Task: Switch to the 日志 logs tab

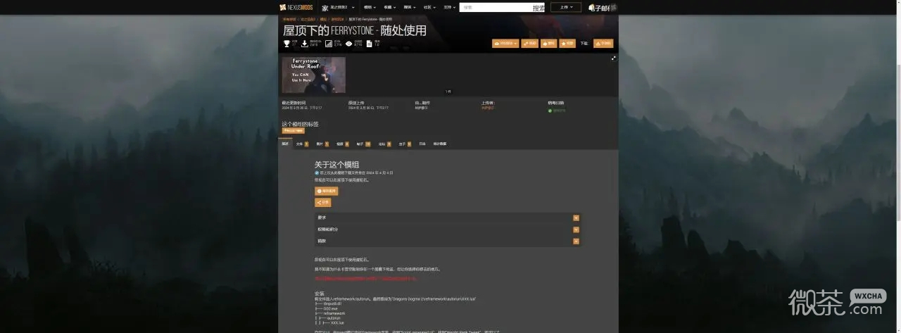Action: 422,144
